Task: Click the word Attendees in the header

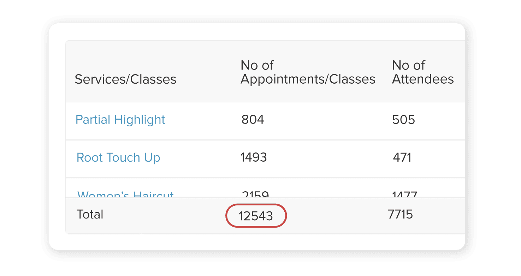Action: (x=422, y=79)
